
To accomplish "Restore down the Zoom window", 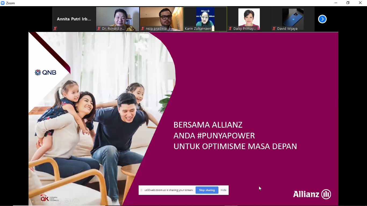I will 348,3.
